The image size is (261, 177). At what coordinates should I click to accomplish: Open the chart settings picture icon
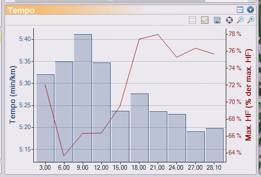(205, 20)
